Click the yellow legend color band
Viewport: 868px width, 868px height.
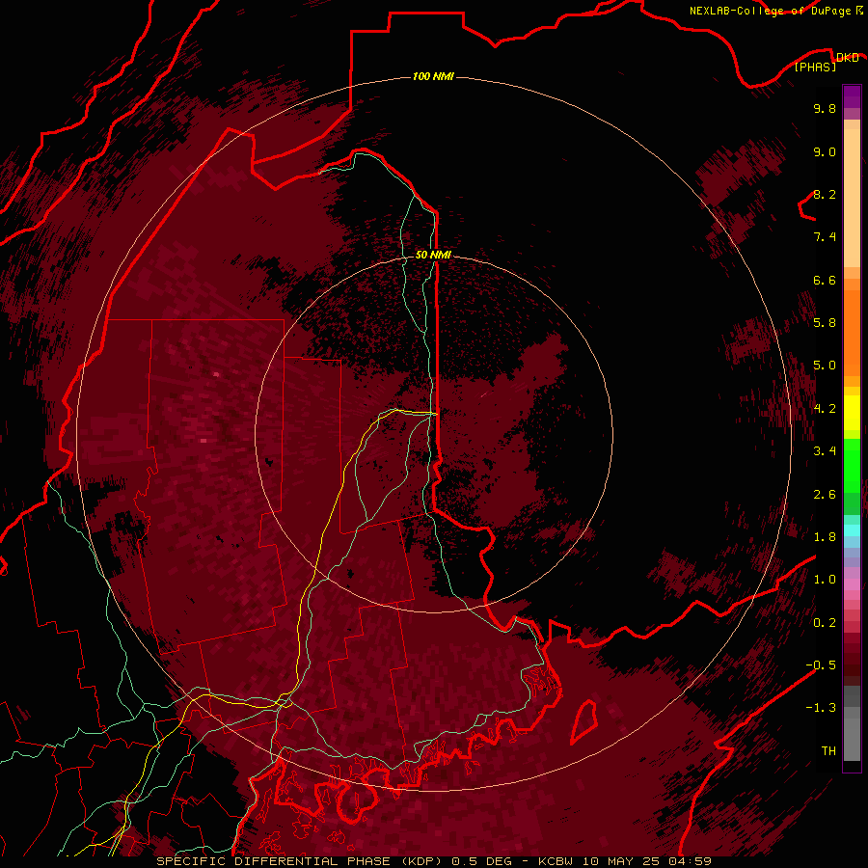click(x=852, y=413)
